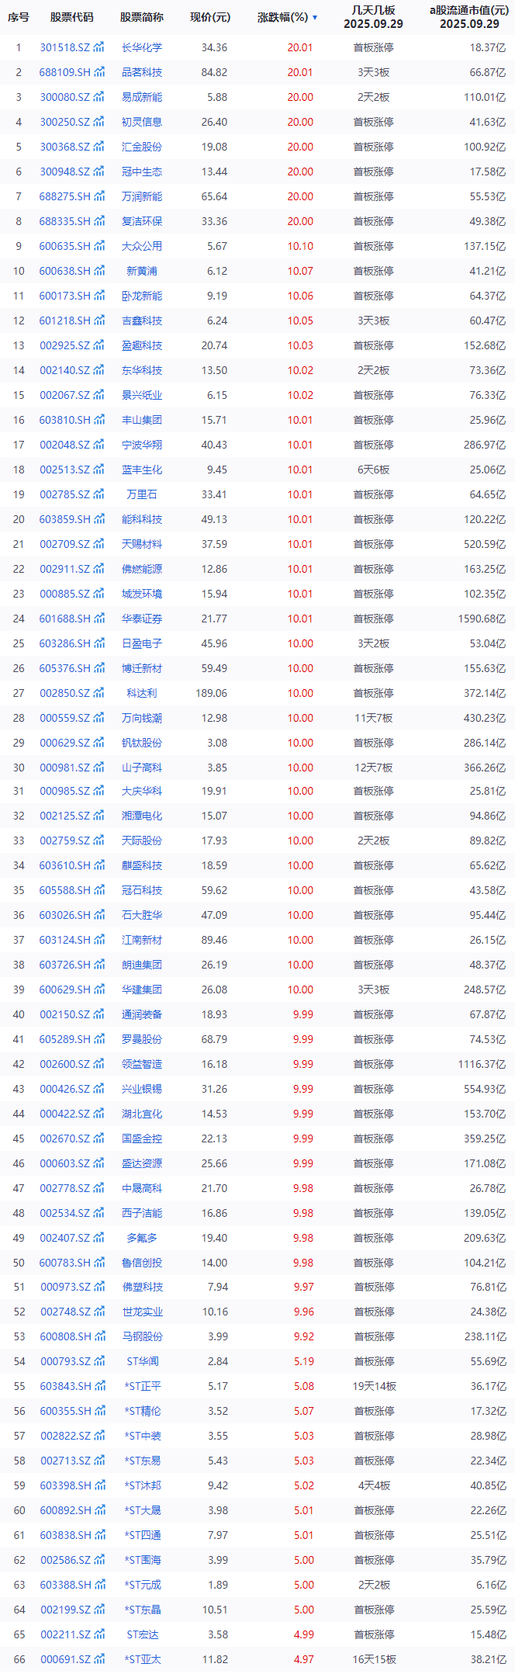Screen dimensions: 515x1674
Task: Select the 4天4板 cell for *ST沐邦
Action: point(374,1485)
